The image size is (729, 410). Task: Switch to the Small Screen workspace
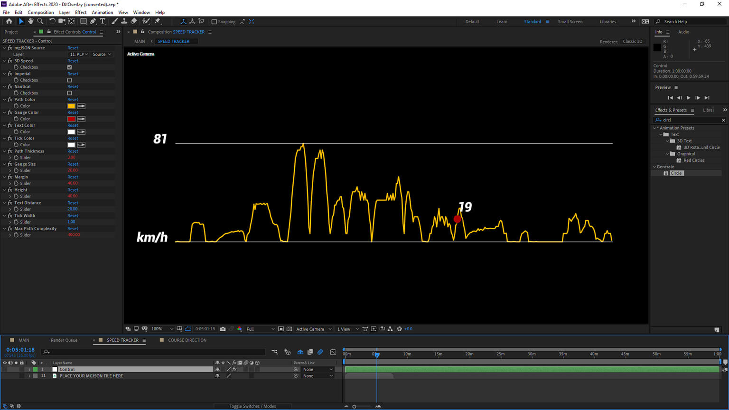pyautogui.click(x=570, y=21)
